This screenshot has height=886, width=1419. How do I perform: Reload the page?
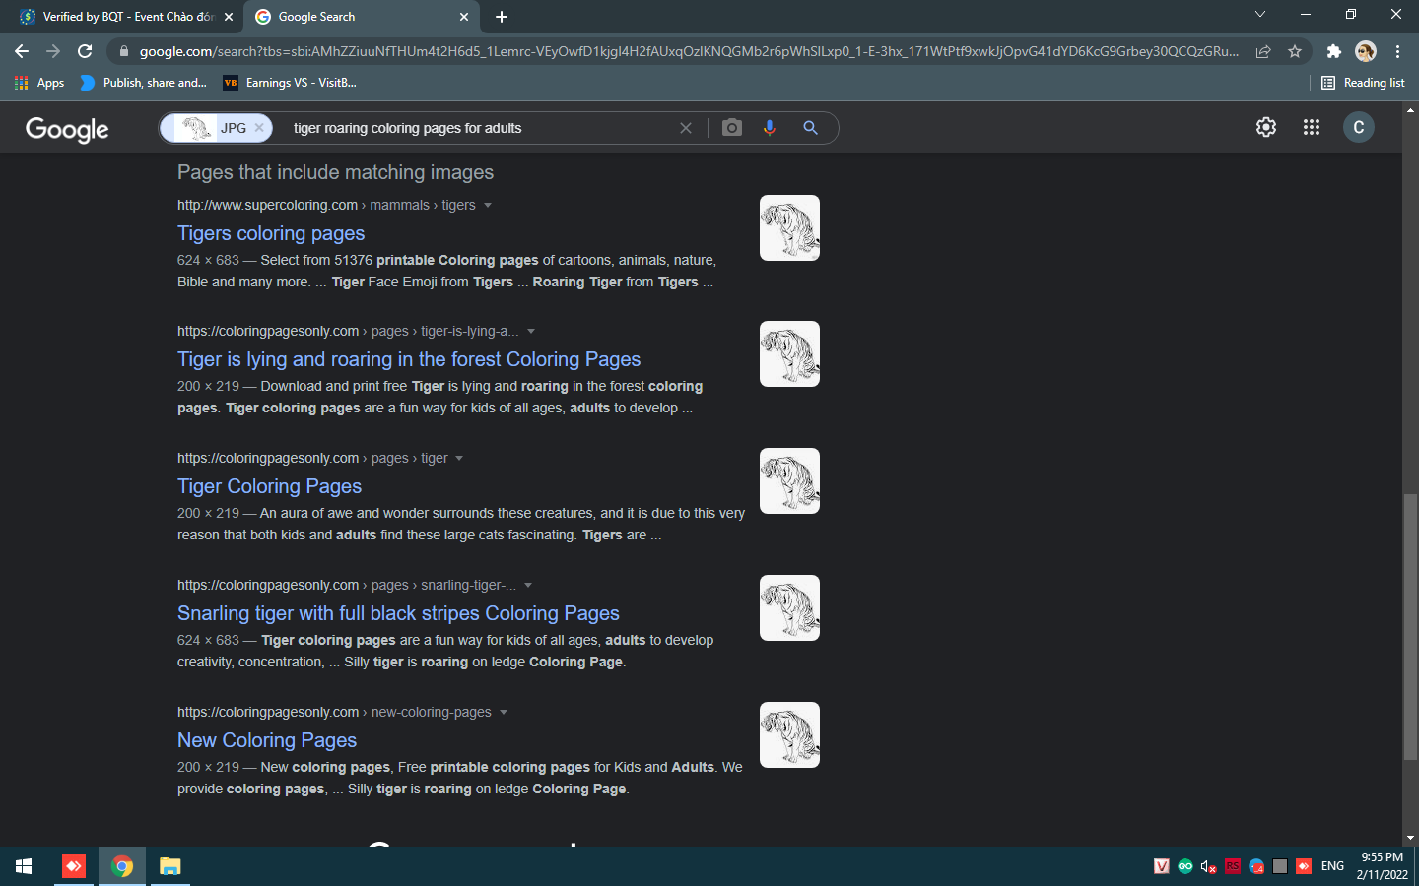(85, 51)
